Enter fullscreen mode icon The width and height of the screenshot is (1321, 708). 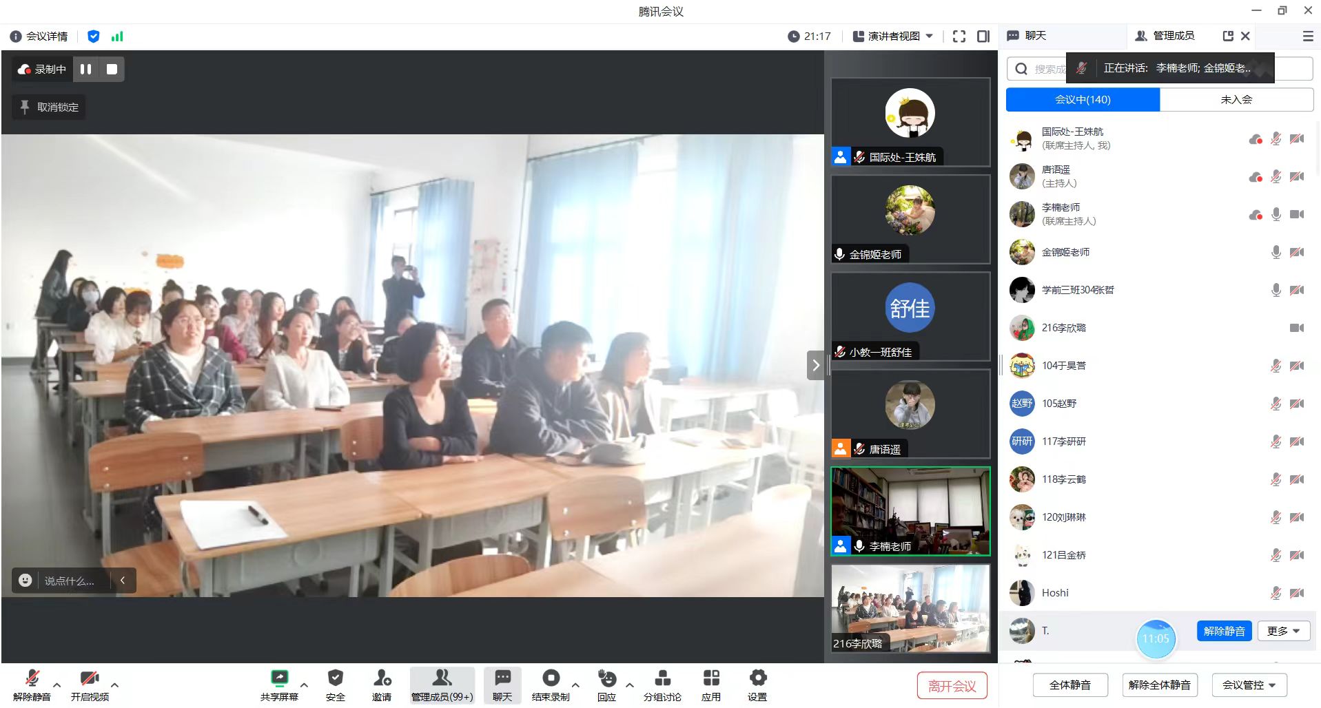pyautogui.click(x=959, y=37)
